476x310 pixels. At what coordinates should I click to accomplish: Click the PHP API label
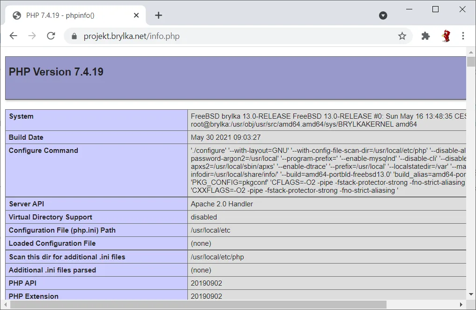click(22, 283)
